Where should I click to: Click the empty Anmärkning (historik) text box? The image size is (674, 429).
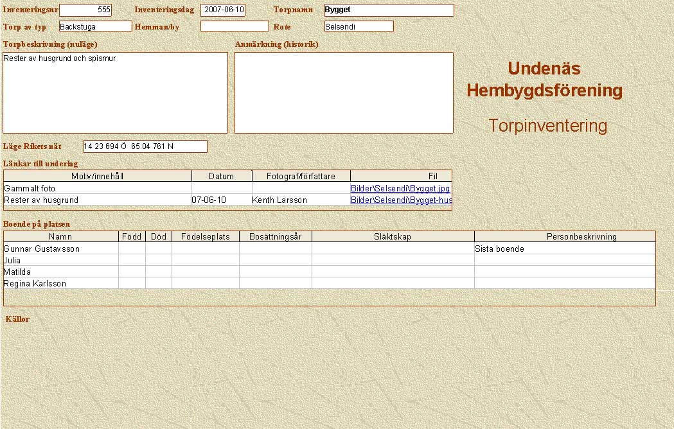(344, 92)
